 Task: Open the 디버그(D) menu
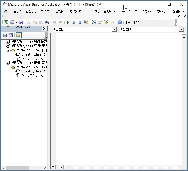(92, 11)
